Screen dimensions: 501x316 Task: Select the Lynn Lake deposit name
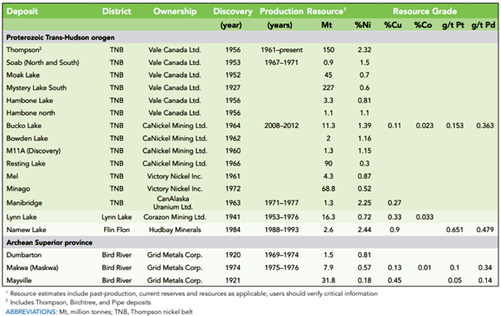(22, 217)
